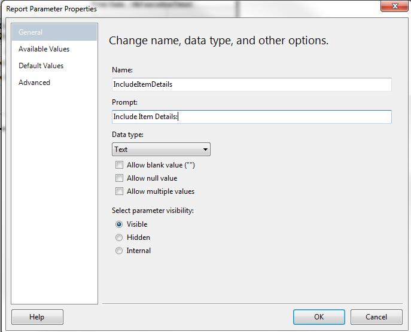Close the Report Parameter Properties dialog

pyautogui.click(x=394, y=6)
